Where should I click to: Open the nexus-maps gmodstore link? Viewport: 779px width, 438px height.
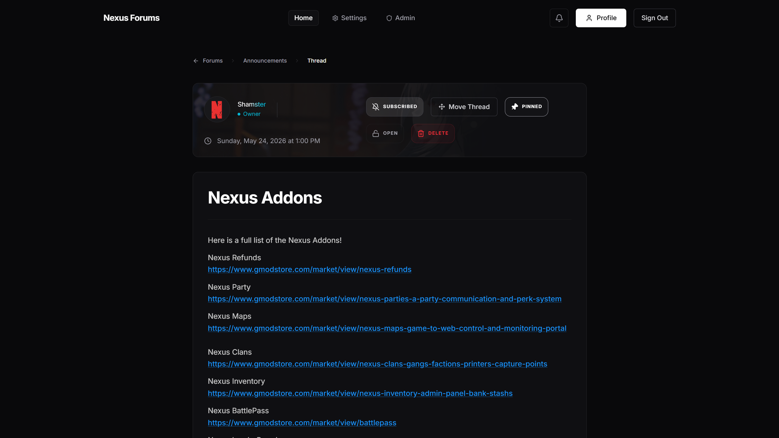pos(387,328)
